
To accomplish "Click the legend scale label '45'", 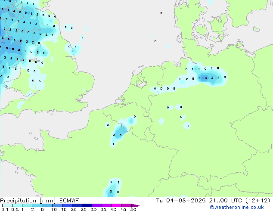I will coord(123,209).
